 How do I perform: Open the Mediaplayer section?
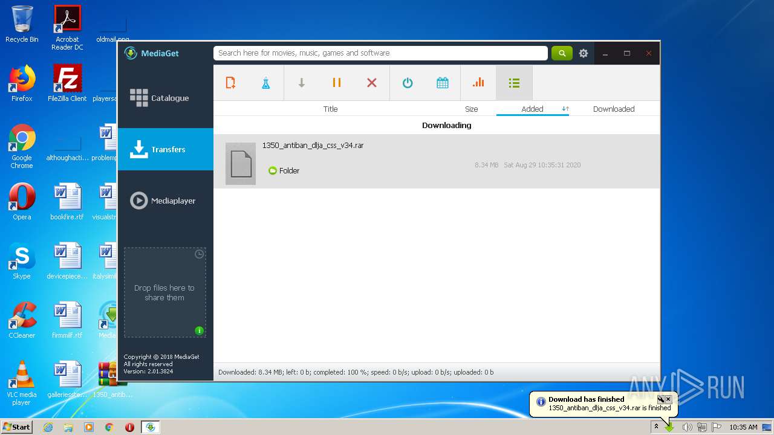pos(166,201)
